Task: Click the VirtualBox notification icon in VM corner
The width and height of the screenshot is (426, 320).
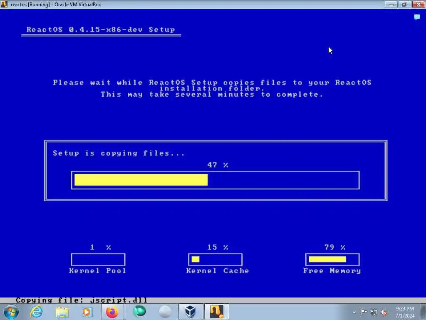Action: tap(417, 17)
